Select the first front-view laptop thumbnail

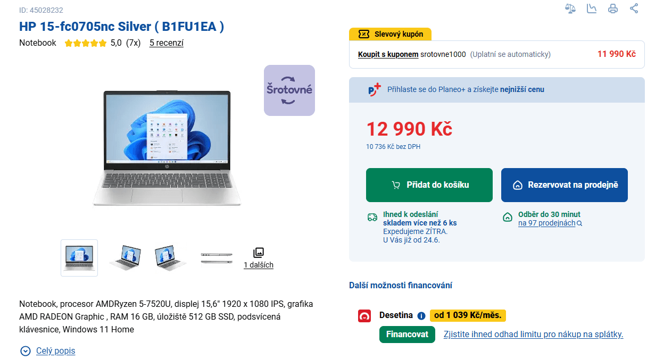click(x=79, y=258)
